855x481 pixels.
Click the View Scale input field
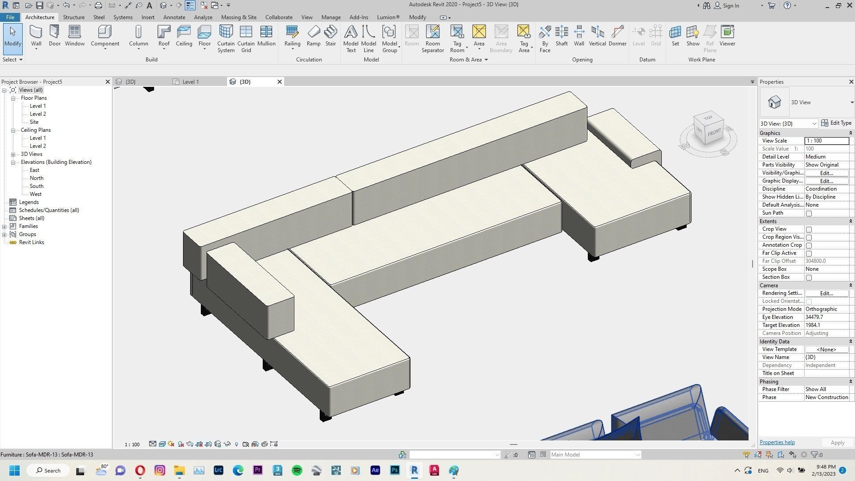[827, 141]
